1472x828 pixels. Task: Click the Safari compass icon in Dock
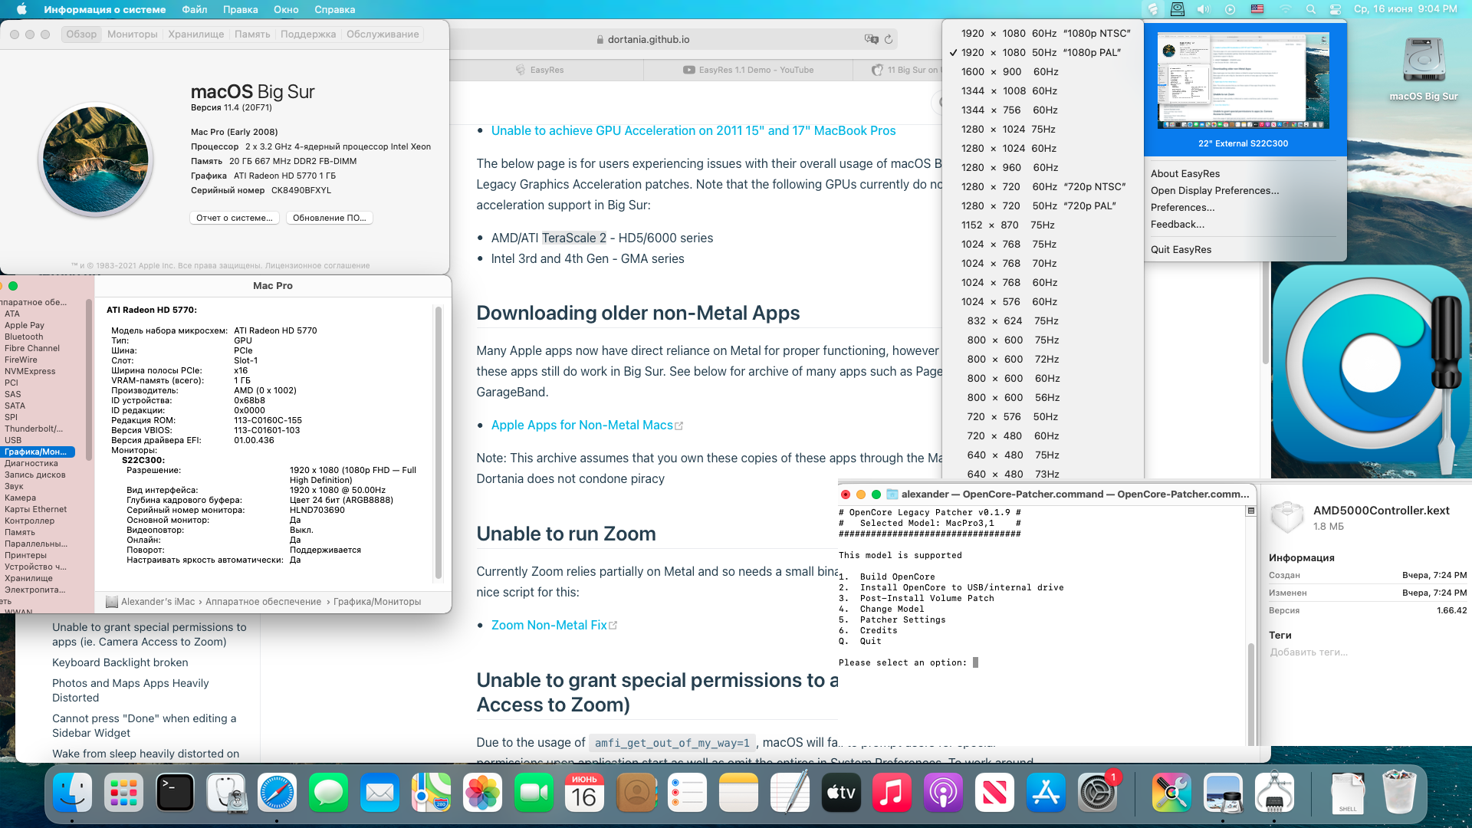pyautogui.click(x=278, y=793)
